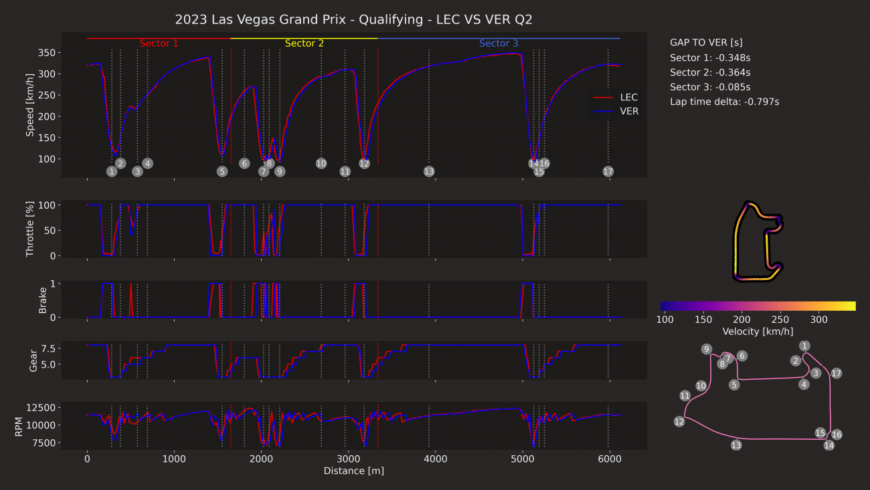Click corner 13 marker on the speed chart
The image size is (870, 490).
click(429, 172)
